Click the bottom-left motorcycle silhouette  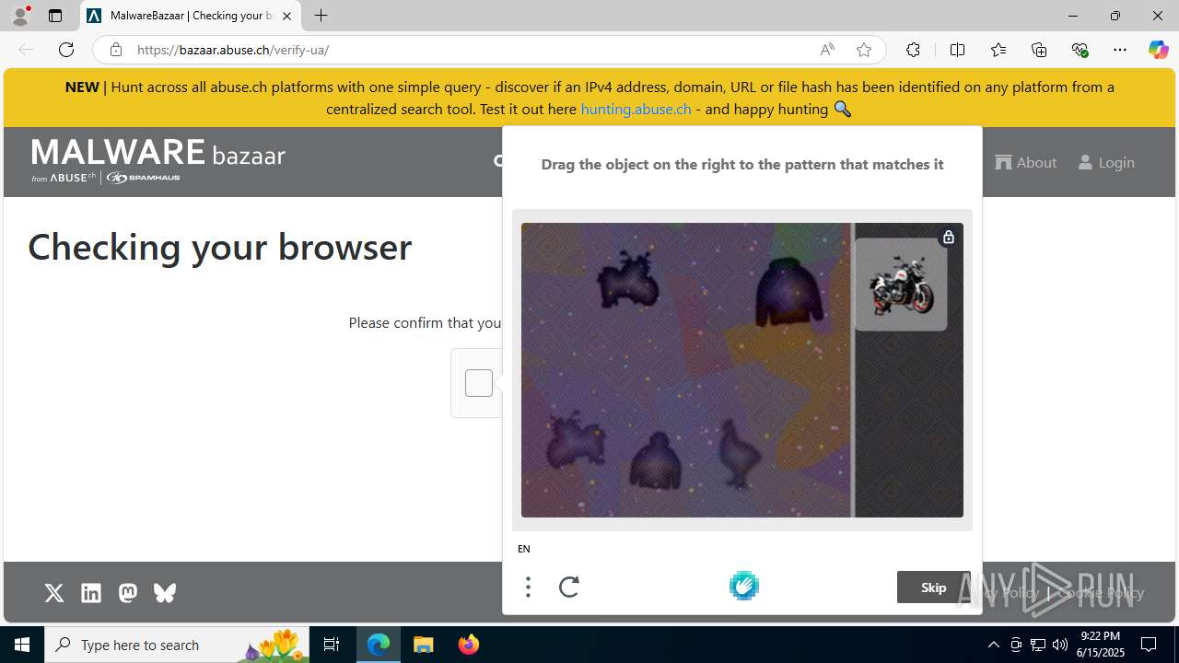click(576, 439)
